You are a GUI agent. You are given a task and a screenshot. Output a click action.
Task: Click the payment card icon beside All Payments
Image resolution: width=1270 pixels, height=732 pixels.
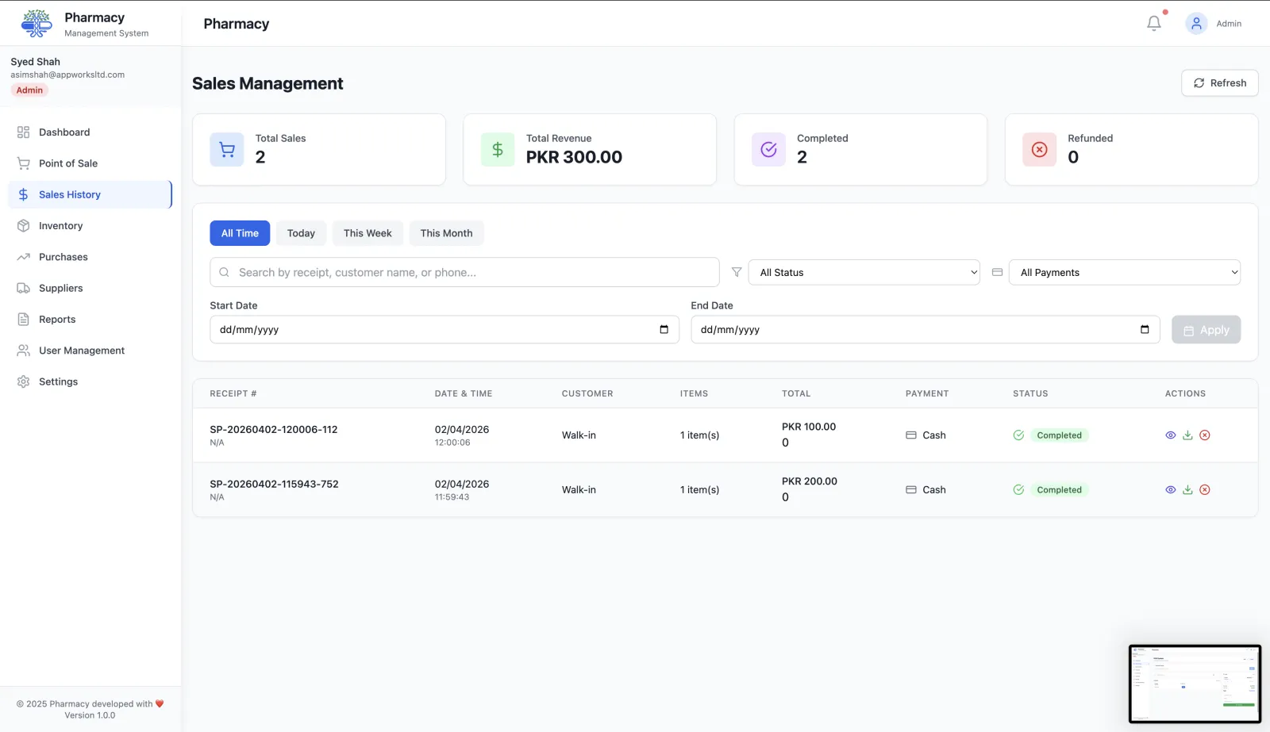click(997, 272)
